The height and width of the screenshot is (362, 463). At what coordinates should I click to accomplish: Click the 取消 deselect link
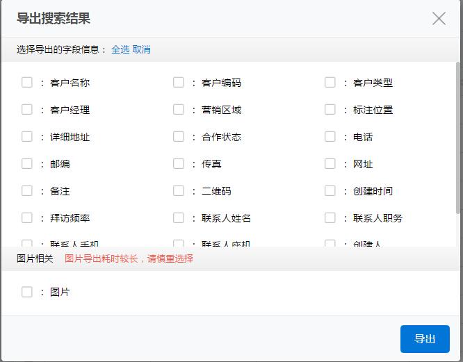coord(142,49)
